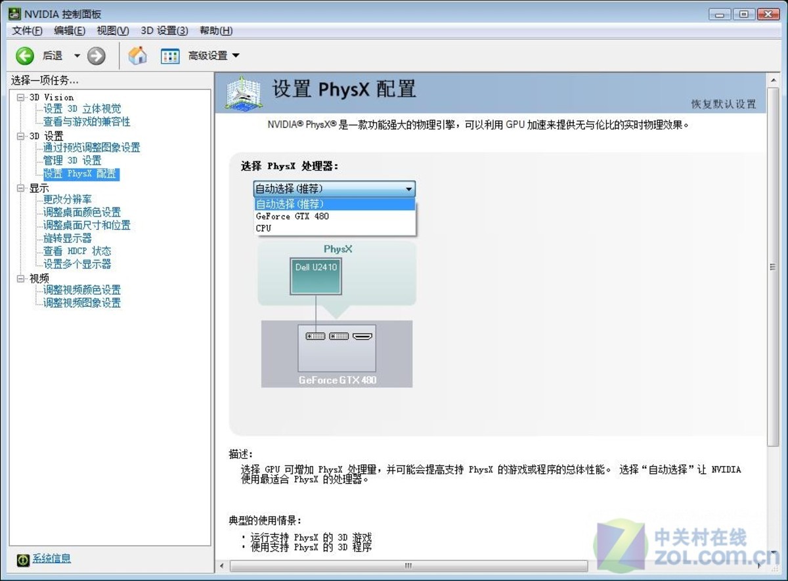
Task: Open the 编辑(E) menu
Action: pos(70,31)
